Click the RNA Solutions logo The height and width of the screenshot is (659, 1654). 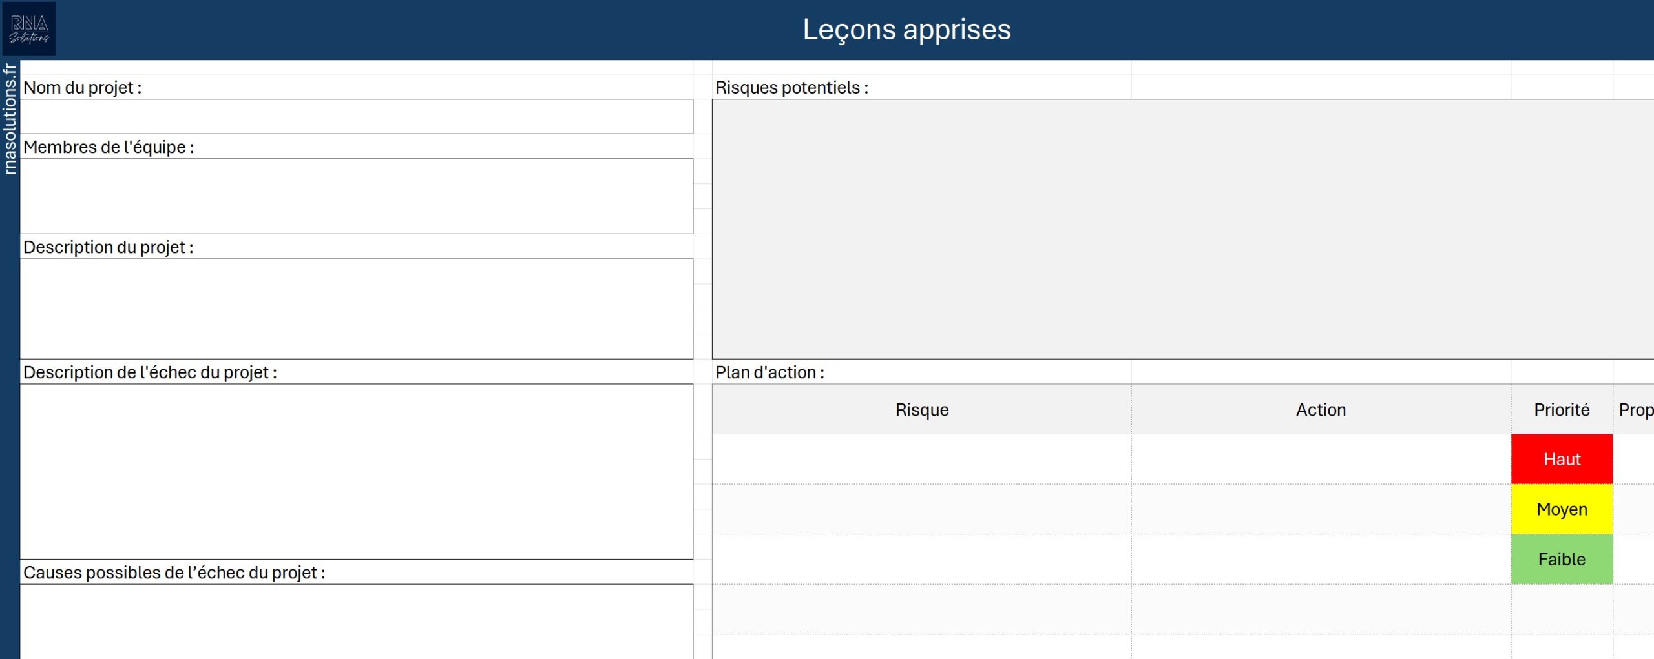click(29, 29)
